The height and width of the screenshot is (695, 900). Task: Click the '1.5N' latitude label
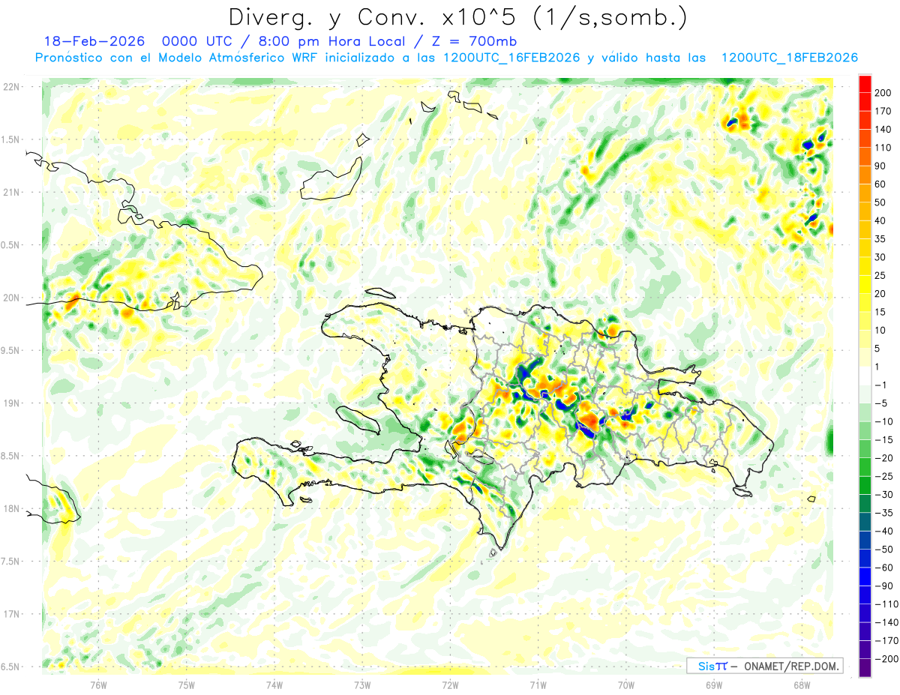[x=11, y=139]
